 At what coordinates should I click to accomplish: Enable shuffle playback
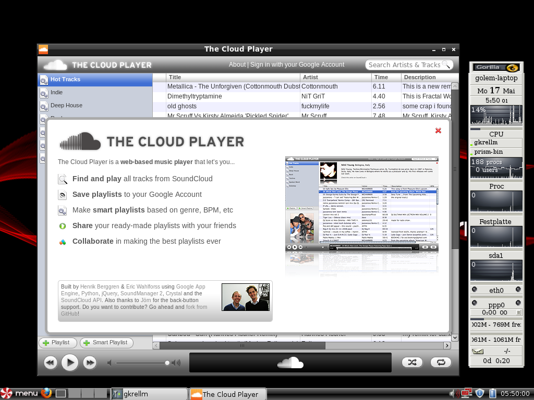(x=412, y=362)
